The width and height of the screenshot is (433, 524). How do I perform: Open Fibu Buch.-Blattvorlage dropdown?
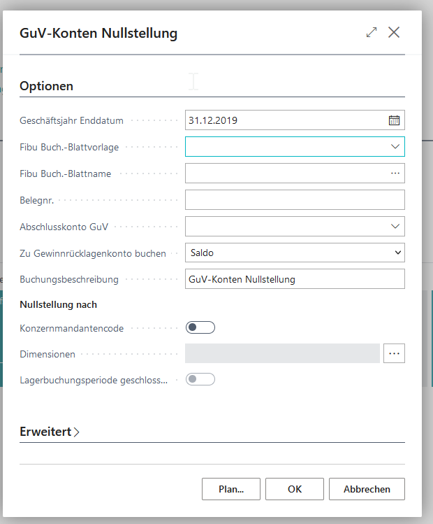395,146
